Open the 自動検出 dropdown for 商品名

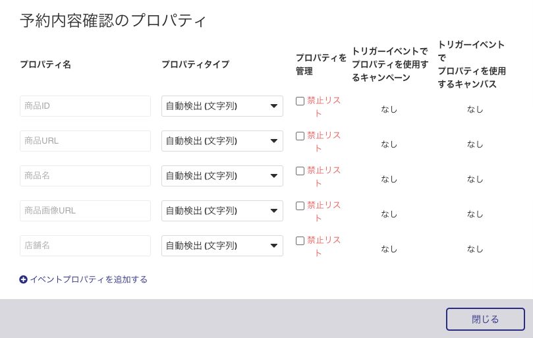(222, 176)
